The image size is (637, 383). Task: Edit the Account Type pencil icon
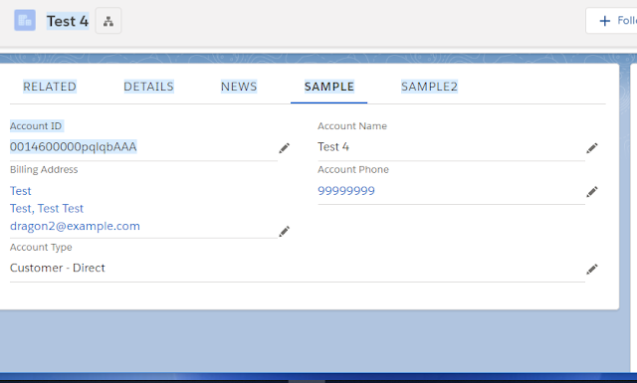592,269
